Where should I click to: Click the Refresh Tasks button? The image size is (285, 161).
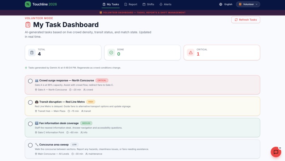pyautogui.click(x=245, y=20)
